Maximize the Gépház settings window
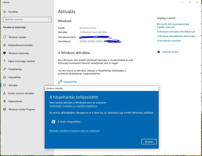The width and height of the screenshot is (202, 156). coord(190,2)
